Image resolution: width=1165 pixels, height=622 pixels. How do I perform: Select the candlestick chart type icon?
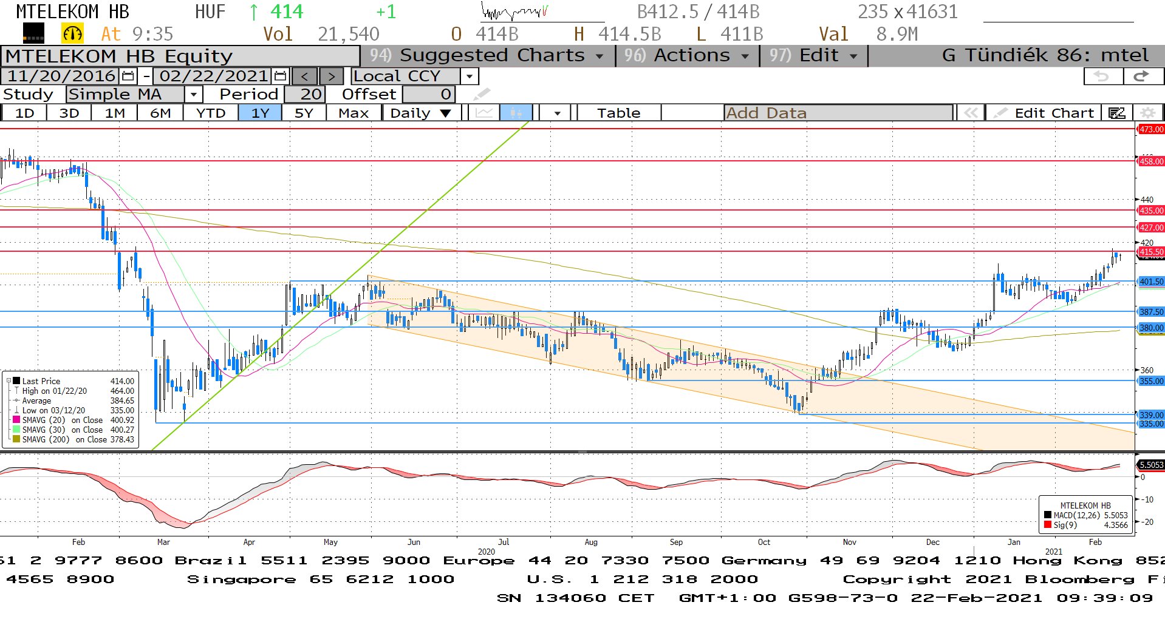coord(516,113)
